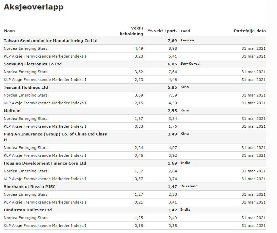Click the 4,46 portfolio weight value

click(x=173, y=80)
